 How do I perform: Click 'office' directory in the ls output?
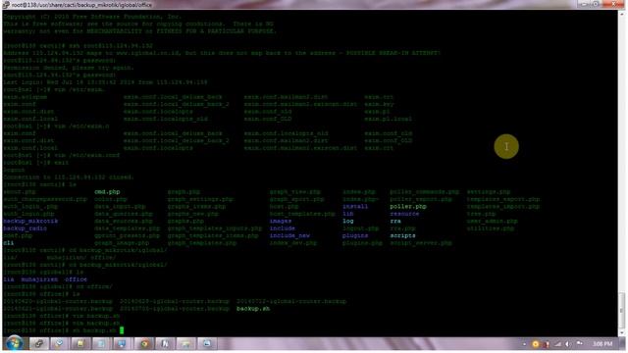point(76,279)
